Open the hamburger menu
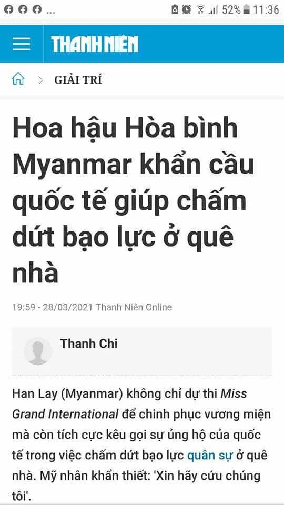Viewport: 284px width, 505px height. coord(21,44)
